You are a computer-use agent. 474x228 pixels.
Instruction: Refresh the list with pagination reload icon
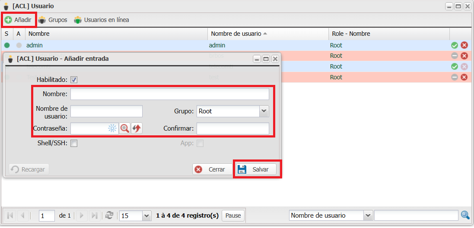(109, 215)
